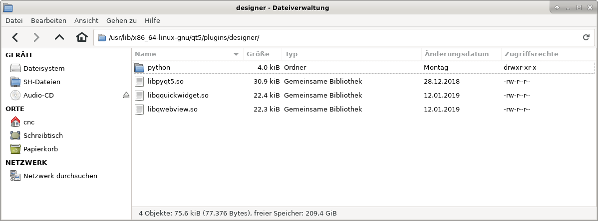Select the Papierkorb trash icon

[15, 149]
